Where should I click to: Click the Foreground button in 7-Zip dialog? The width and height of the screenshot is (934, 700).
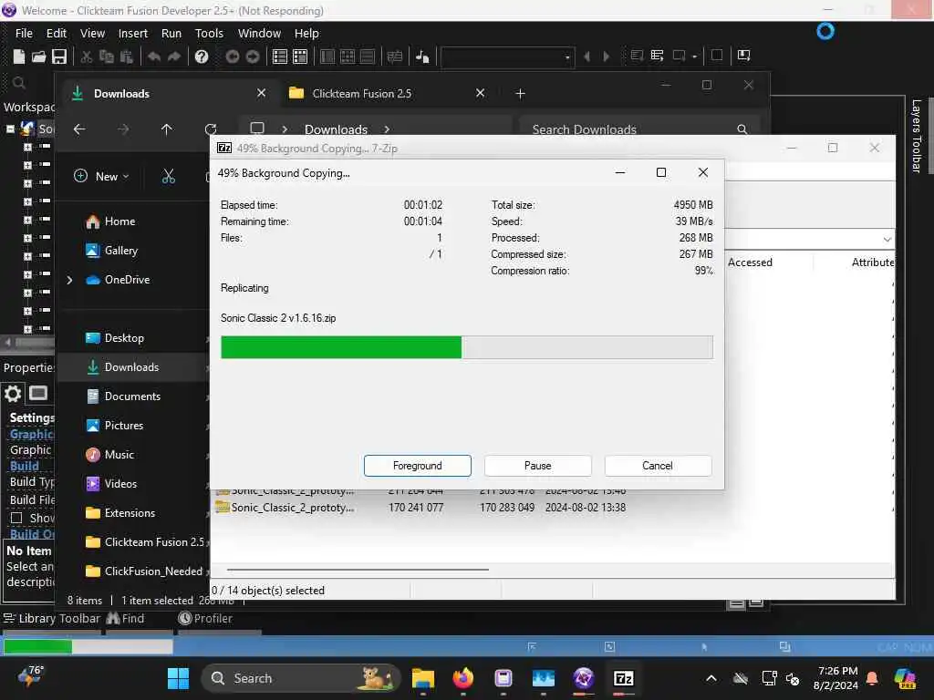418,466
